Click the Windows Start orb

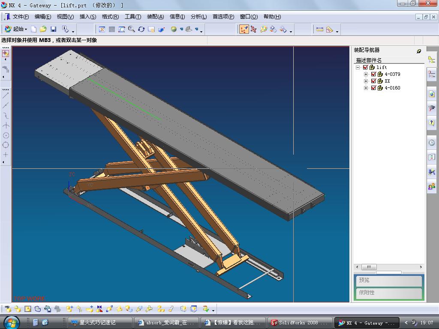(x=11, y=322)
